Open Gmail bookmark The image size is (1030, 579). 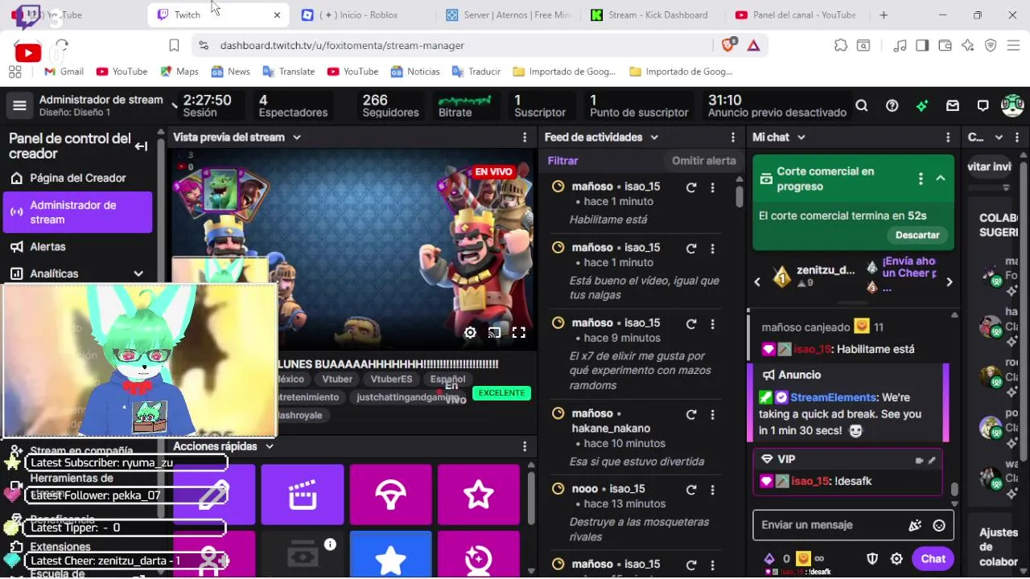(x=64, y=72)
